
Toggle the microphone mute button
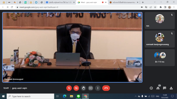click(x=69, y=88)
